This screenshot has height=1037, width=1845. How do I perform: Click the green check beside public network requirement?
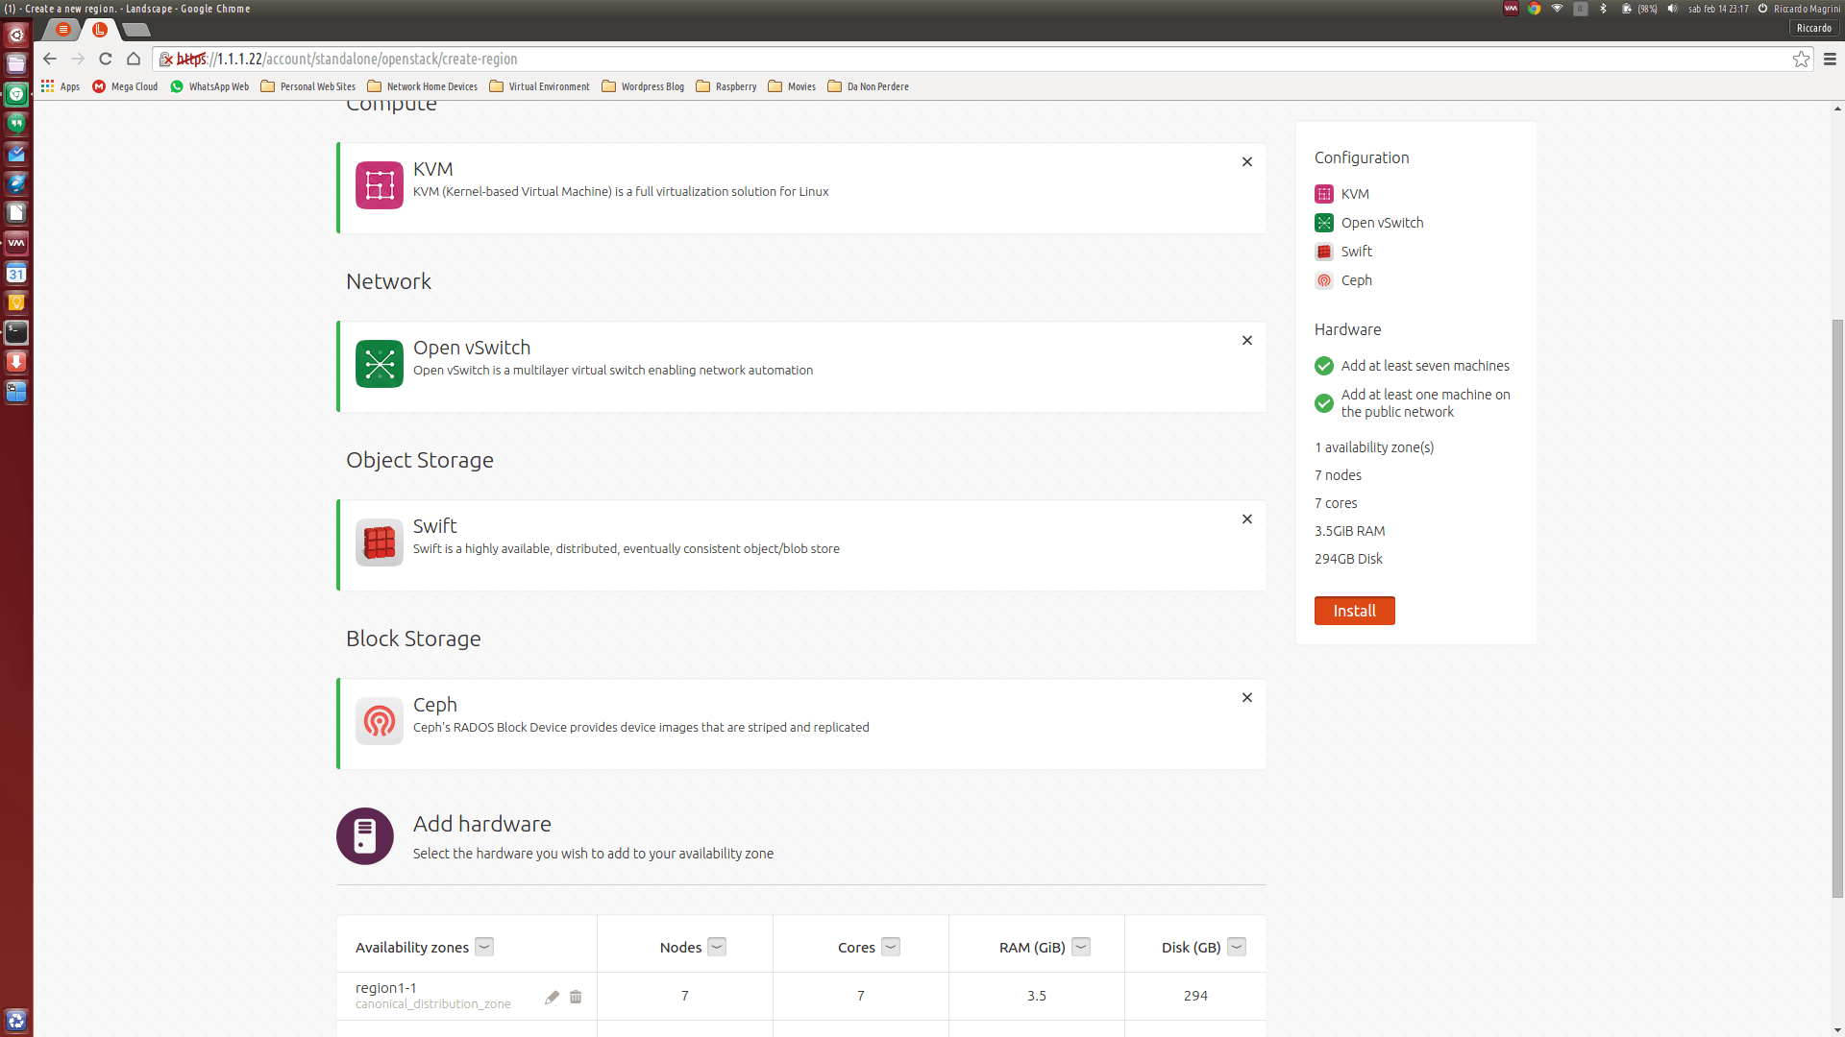pyautogui.click(x=1324, y=403)
